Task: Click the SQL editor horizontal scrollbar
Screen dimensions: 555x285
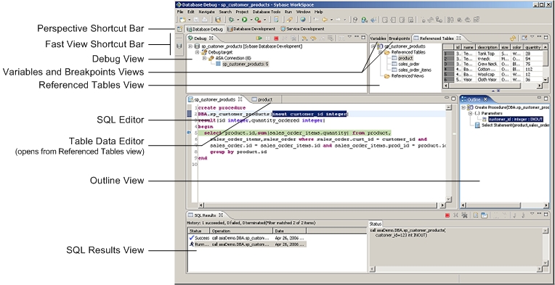Action: [321, 205]
